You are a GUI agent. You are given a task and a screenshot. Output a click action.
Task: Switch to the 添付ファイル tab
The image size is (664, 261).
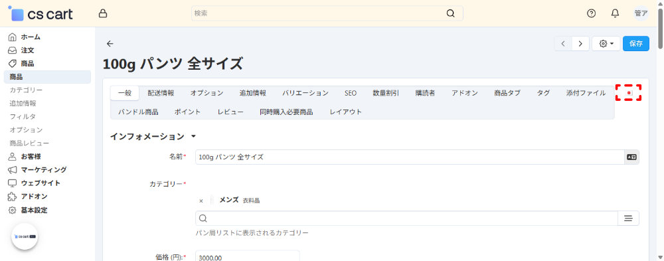pos(586,93)
